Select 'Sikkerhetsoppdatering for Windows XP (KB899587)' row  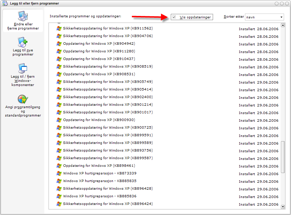pos(165,158)
